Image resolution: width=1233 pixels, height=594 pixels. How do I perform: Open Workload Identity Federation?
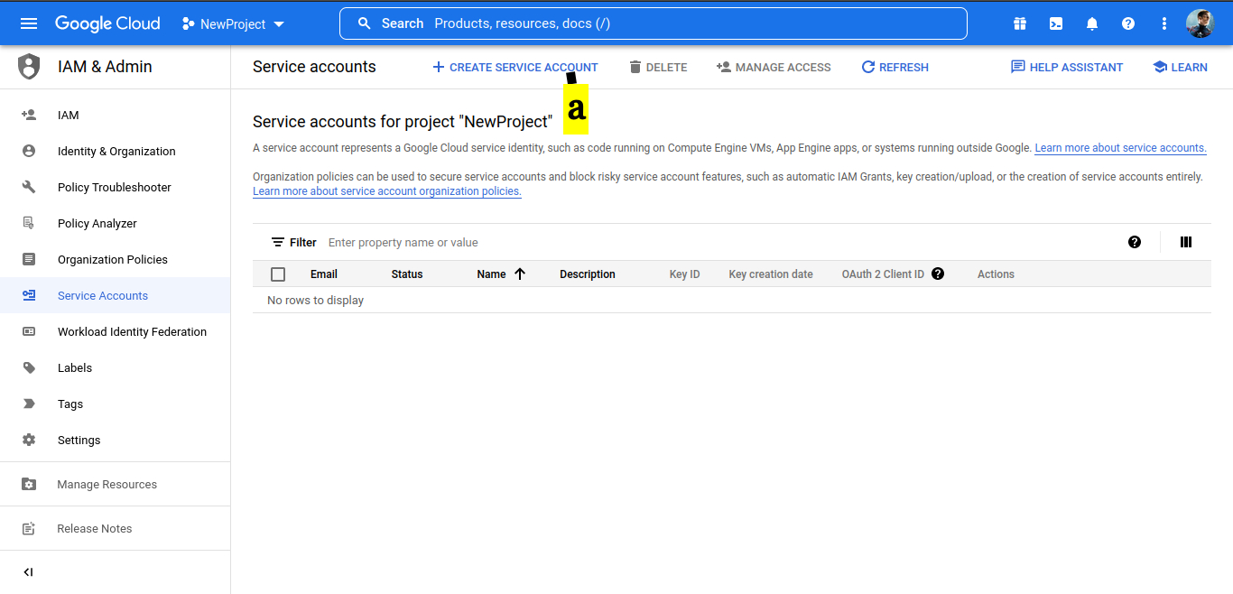click(115, 331)
